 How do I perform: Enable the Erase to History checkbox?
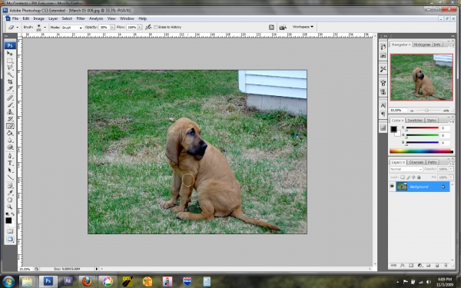click(x=155, y=27)
